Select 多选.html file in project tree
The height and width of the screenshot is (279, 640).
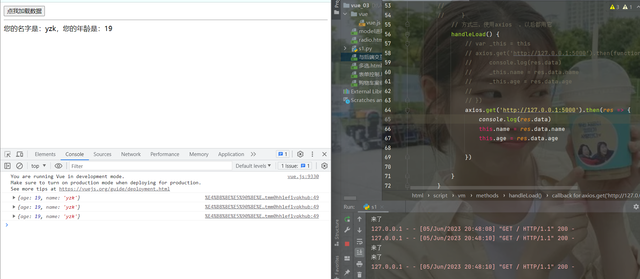pyautogui.click(x=366, y=66)
